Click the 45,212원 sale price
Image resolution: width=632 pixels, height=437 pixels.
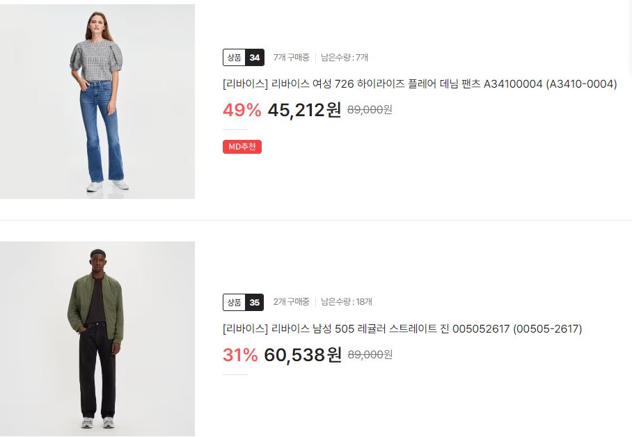(304, 110)
